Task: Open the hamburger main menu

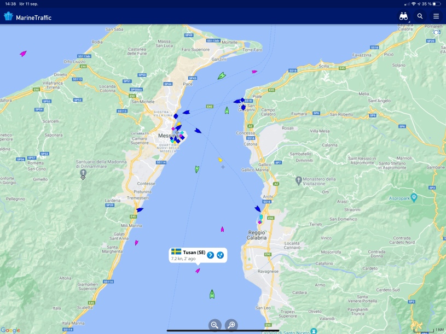Action: (x=436, y=16)
